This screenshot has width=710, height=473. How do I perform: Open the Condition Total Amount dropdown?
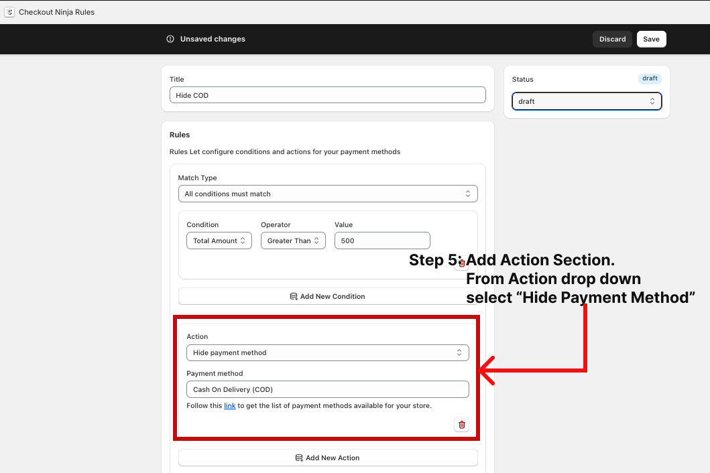pyautogui.click(x=219, y=241)
